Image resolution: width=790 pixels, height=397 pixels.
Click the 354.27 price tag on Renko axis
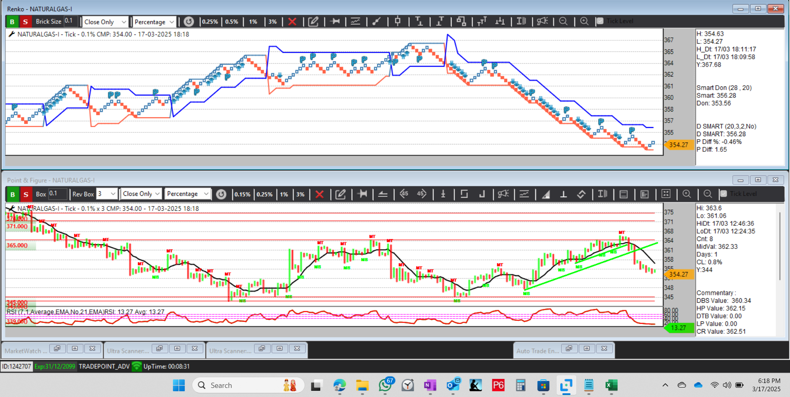click(x=678, y=145)
